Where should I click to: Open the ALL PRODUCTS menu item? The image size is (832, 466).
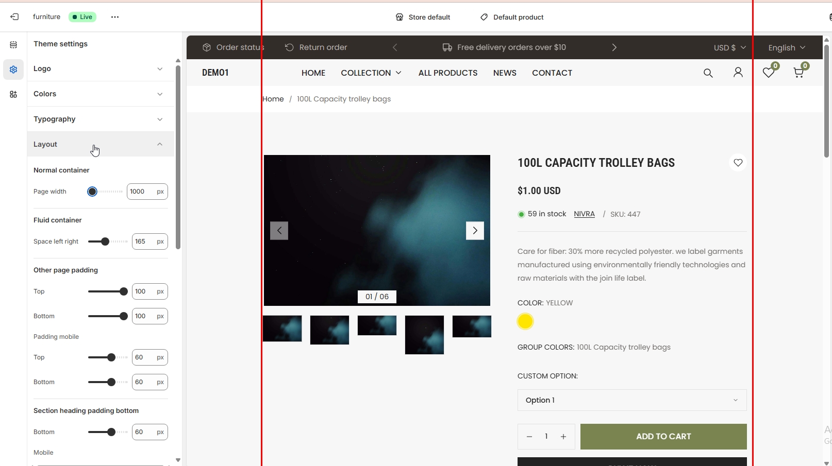tap(448, 73)
